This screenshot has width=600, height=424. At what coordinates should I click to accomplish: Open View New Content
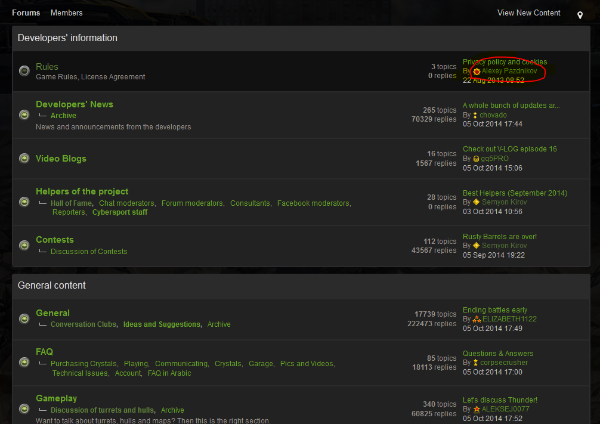(x=528, y=13)
